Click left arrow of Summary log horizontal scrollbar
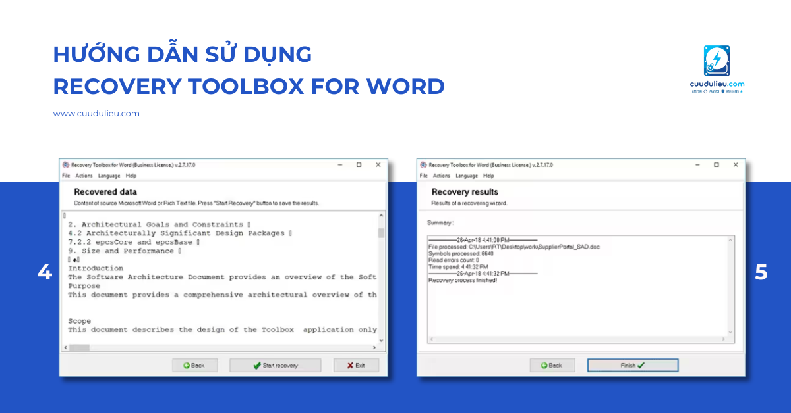 (431, 339)
